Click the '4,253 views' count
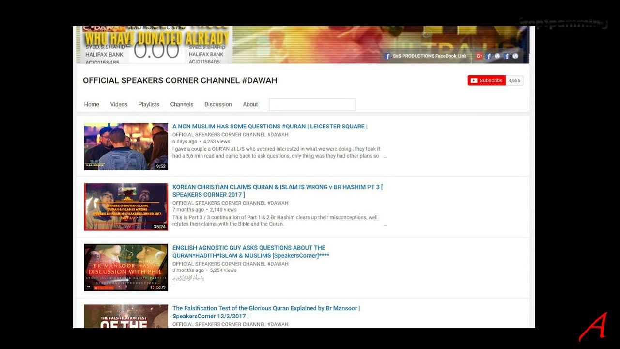This screenshot has height=349, width=620. [x=217, y=142]
